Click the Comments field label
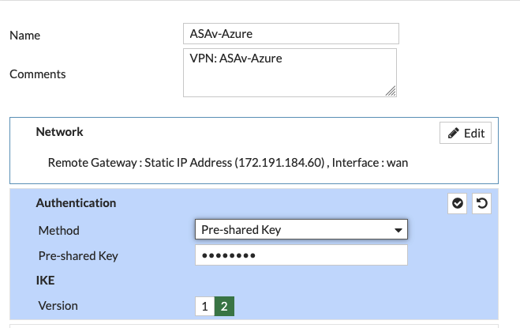The width and height of the screenshot is (520, 328). point(38,74)
